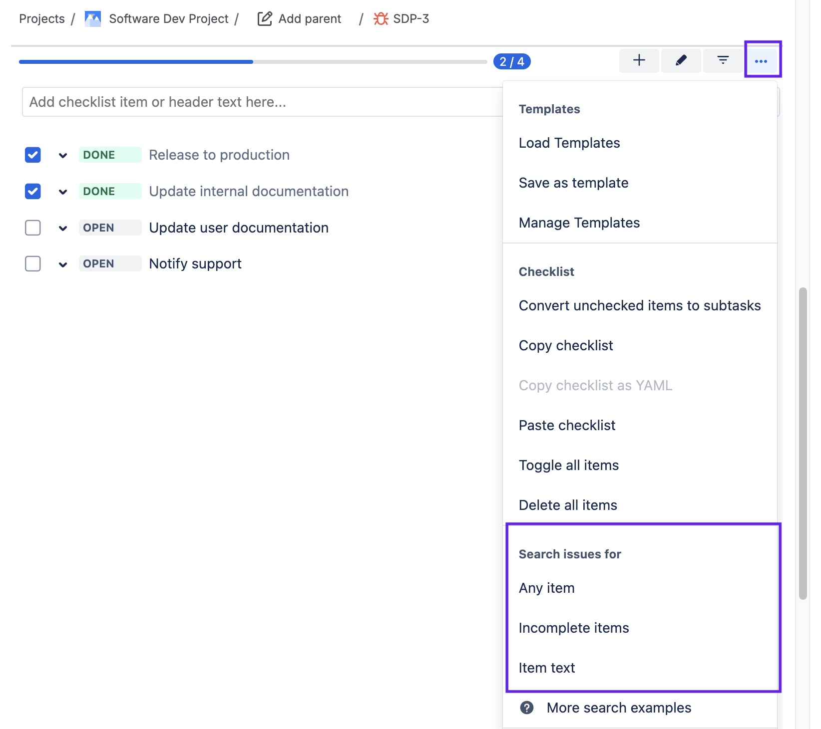Click the pencil edit icon
This screenshot has width=821, height=729.
click(681, 61)
